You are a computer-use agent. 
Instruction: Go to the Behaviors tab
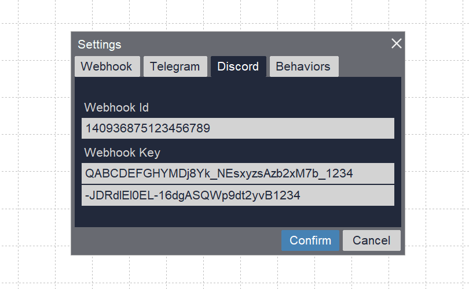(x=303, y=66)
